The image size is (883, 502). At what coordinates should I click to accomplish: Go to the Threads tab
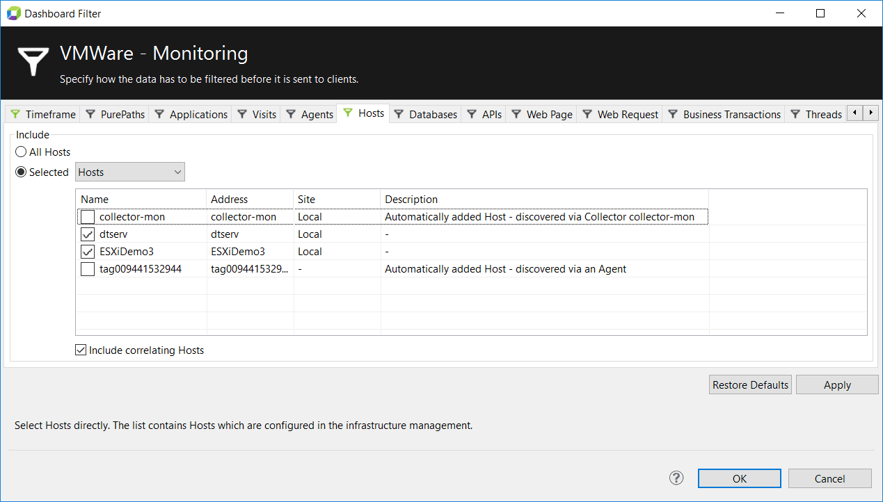click(816, 114)
